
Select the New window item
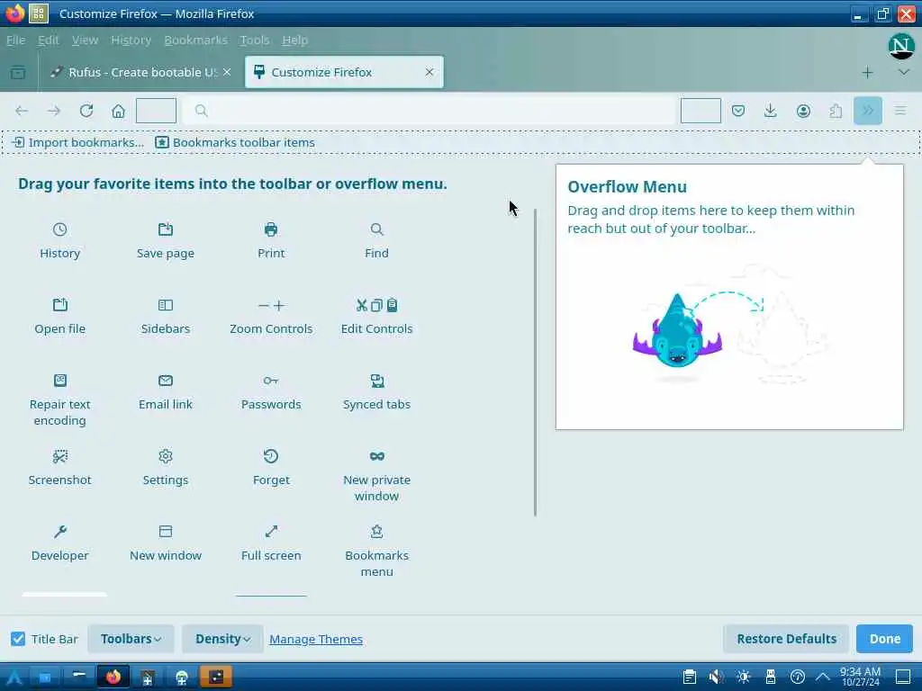tap(166, 543)
